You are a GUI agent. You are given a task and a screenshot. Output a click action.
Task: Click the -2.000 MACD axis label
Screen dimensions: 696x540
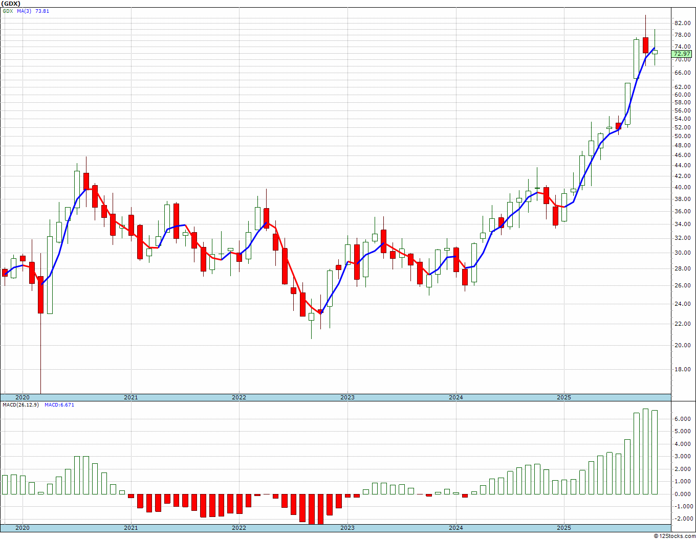pyautogui.click(x=683, y=519)
